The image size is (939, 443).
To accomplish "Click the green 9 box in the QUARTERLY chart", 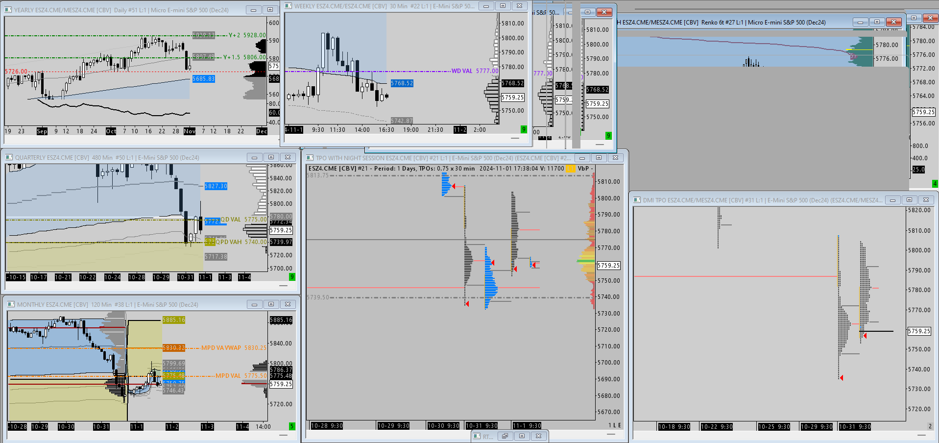I will 292,277.
